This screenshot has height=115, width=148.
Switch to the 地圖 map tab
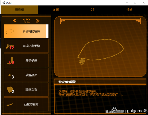tap(56, 10)
